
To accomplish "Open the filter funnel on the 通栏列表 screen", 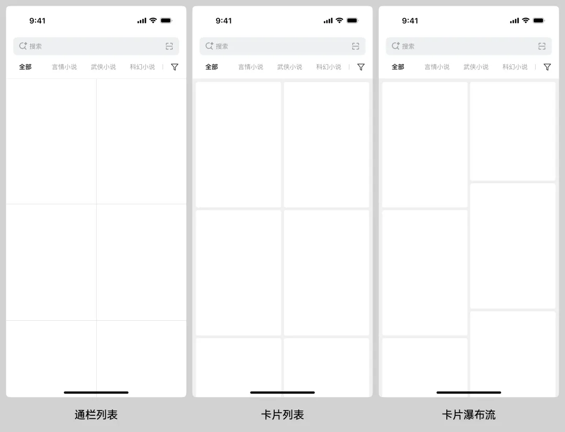I will 174,67.
